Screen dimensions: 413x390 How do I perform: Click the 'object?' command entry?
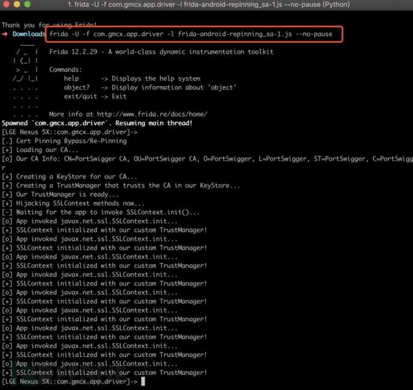77,88
